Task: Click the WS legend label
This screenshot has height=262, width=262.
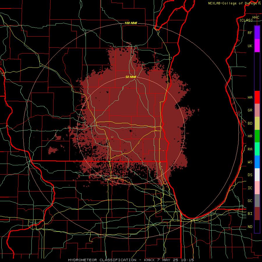Action: pos(250,162)
